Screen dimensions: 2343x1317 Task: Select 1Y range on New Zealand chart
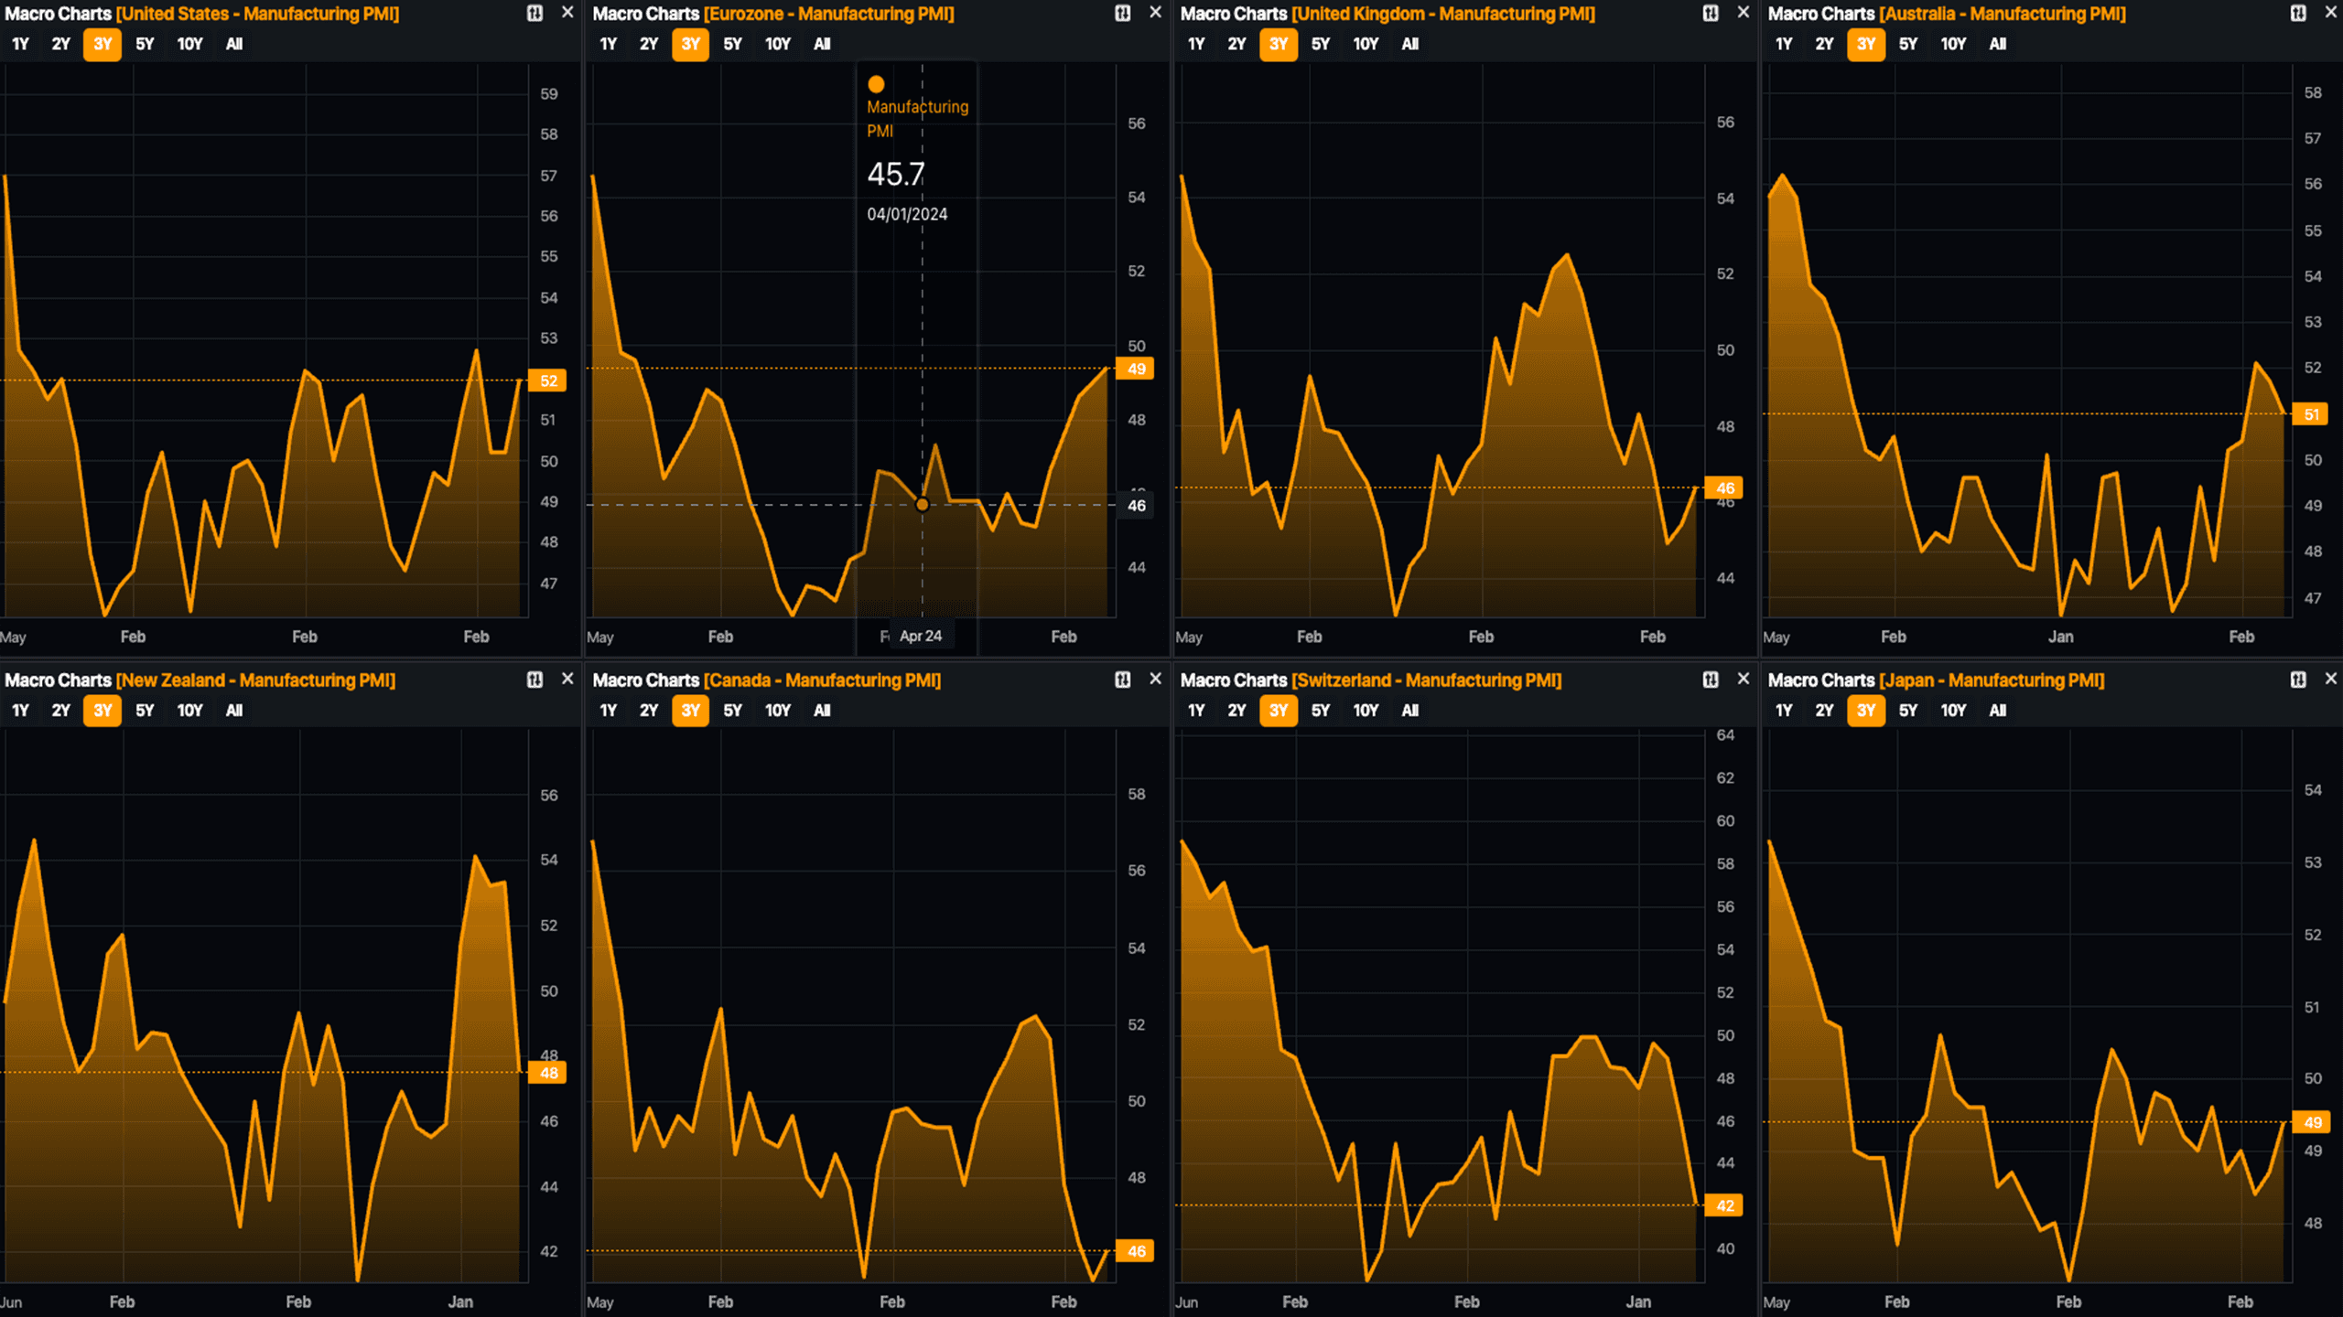point(20,711)
